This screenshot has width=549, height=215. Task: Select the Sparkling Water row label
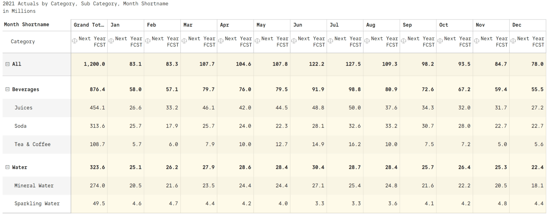point(37,204)
